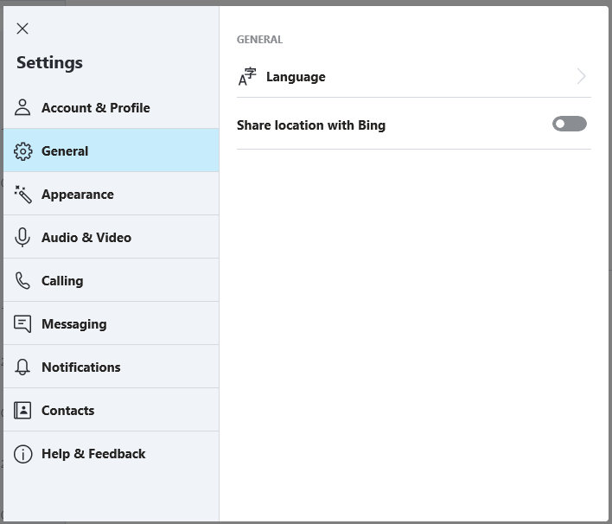Click the General gear icon
This screenshot has height=524, width=612.
(23, 151)
